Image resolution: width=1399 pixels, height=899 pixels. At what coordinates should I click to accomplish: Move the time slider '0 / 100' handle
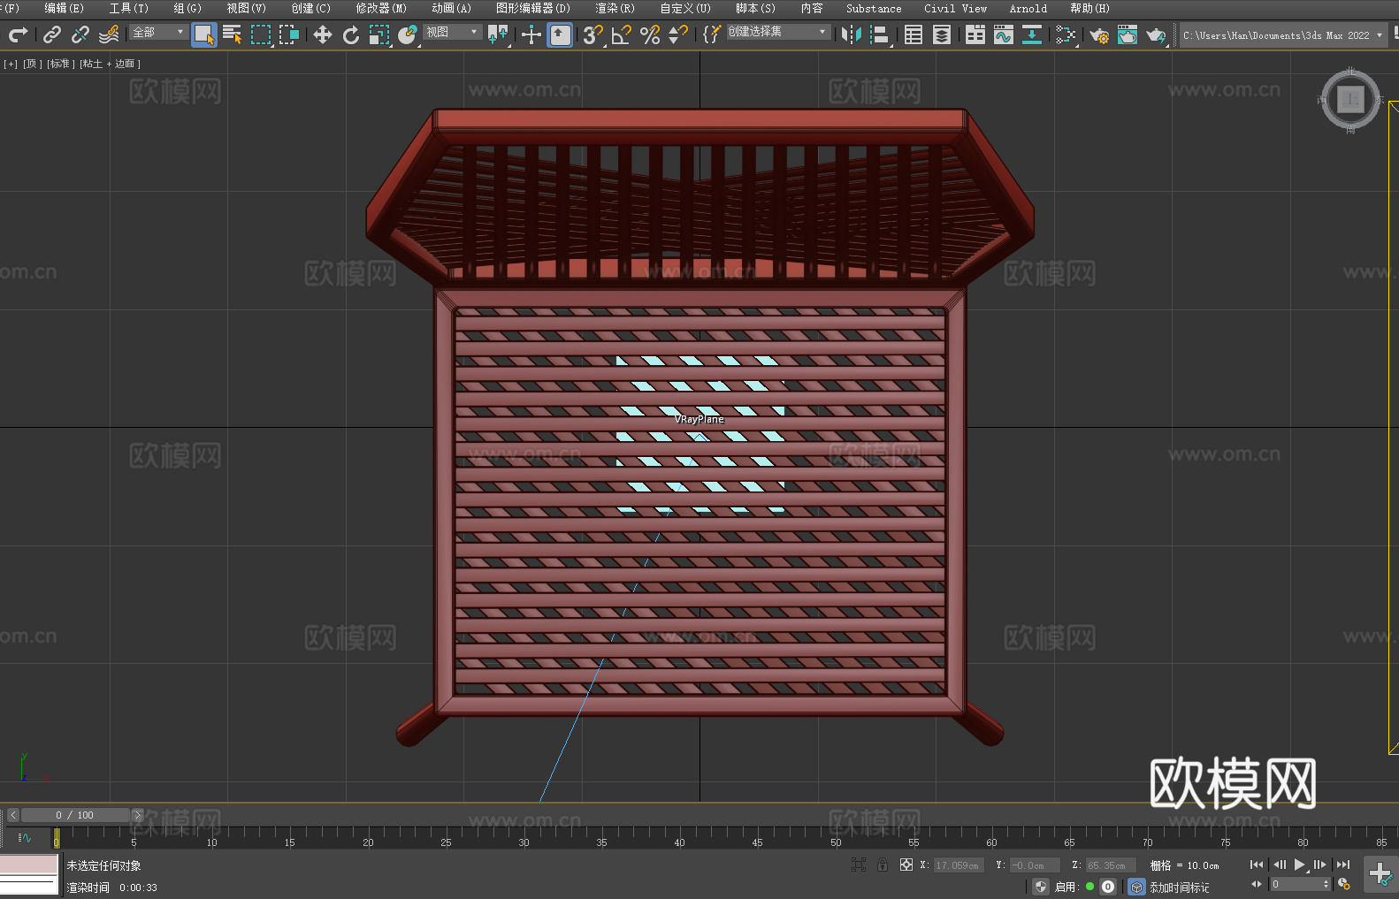point(75,815)
